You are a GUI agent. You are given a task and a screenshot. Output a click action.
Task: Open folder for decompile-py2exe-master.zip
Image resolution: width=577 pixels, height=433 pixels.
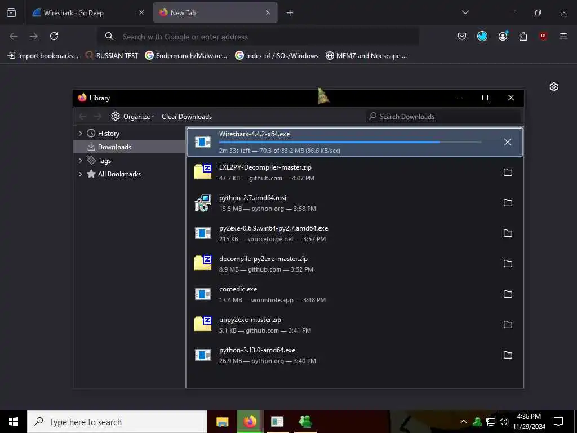[x=508, y=264]
